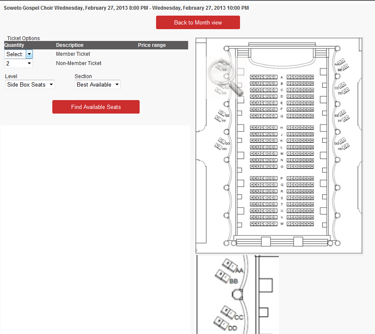Open Section dropdown showing Best Available

tap(97, 84)
